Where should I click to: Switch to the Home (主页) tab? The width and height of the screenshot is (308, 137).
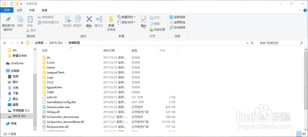pos(19,10)
